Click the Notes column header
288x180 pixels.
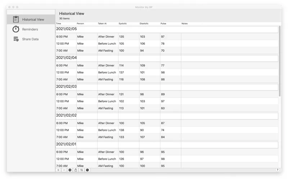pos(185,23)
